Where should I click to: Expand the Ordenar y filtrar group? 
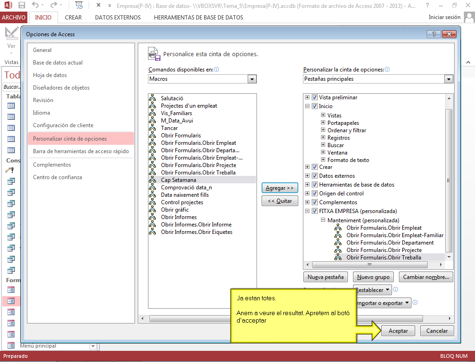point(323,130)
